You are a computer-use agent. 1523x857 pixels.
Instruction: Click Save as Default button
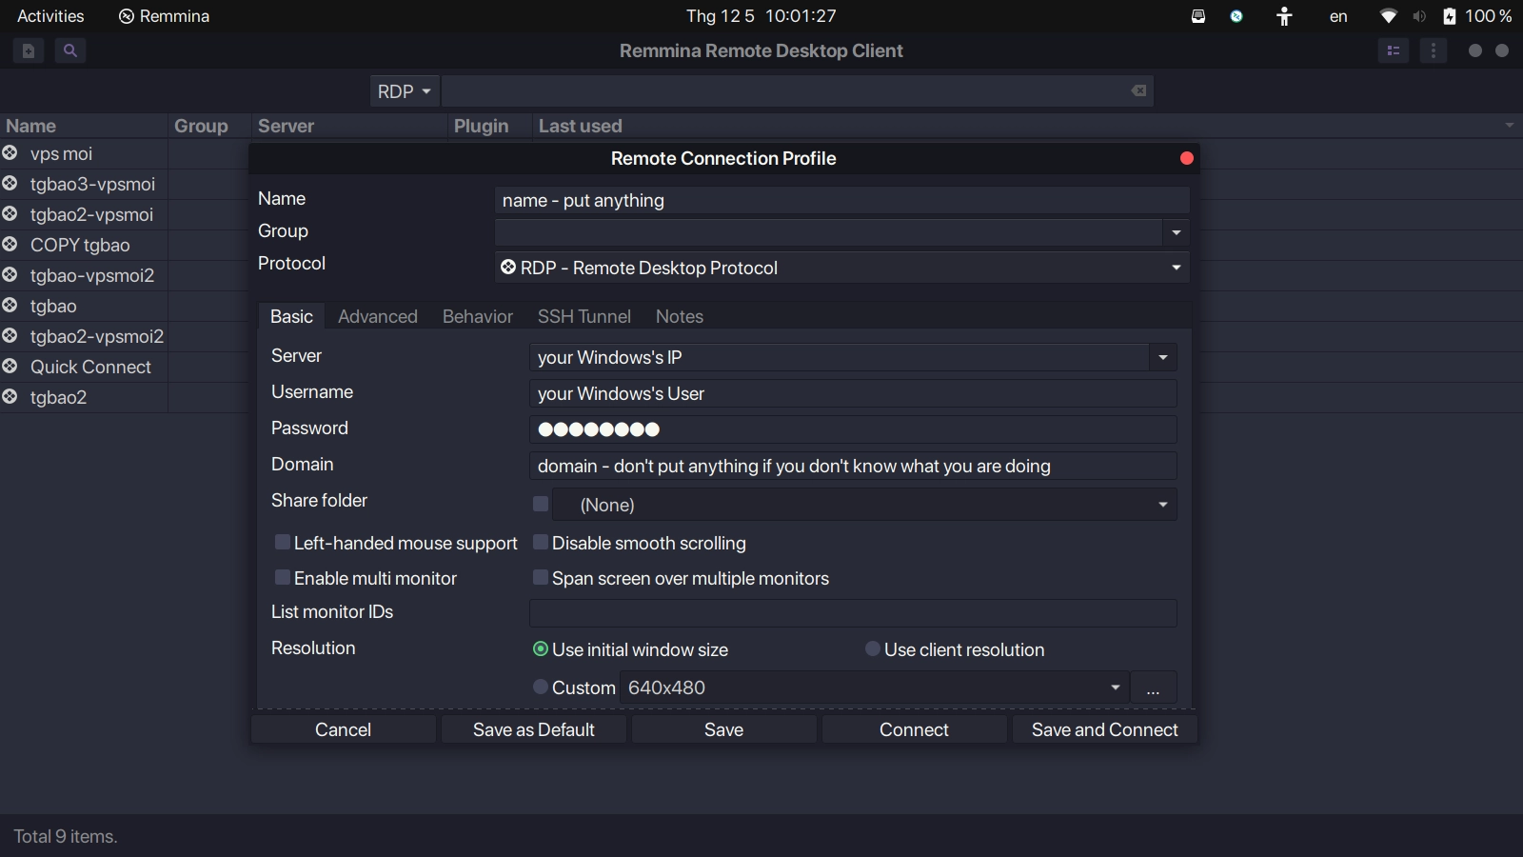coord(534,729)
